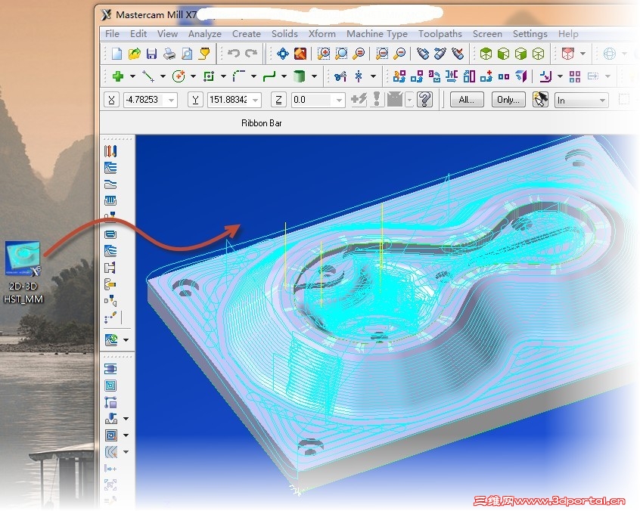
Task: Click the Zoom Target icon with red plus
Action: (324, 54)
